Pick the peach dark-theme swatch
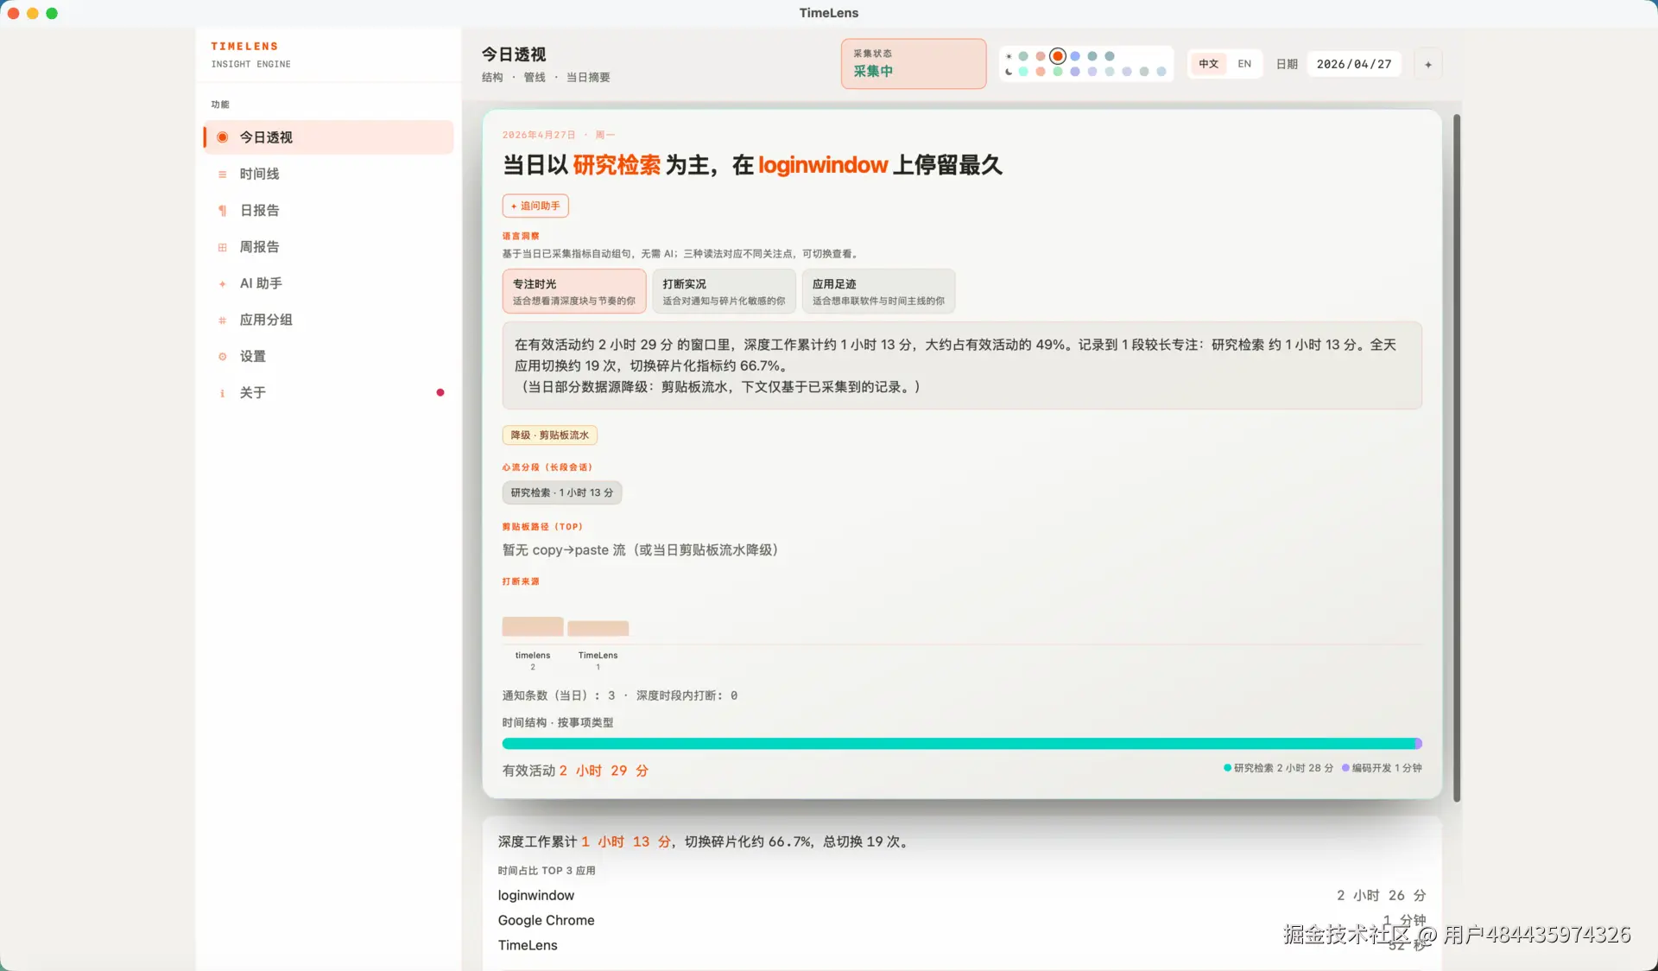Screen dimensions: 1658x971 tap(1041, 72)
